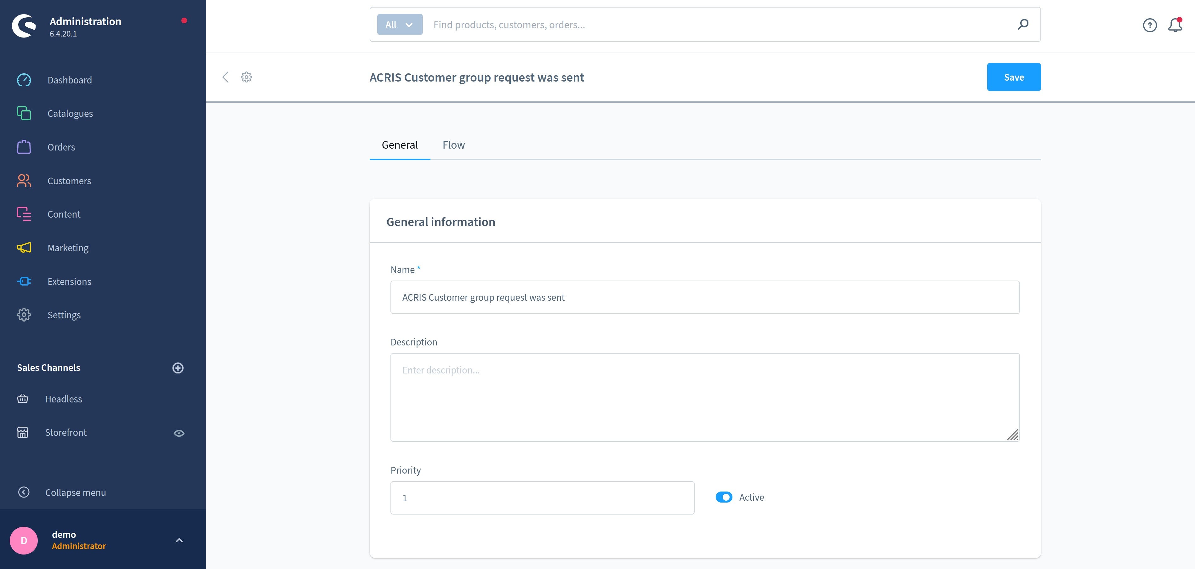Screen dimensions: 1195x569
Task: Click the Save button
Action: (1014, 77)
